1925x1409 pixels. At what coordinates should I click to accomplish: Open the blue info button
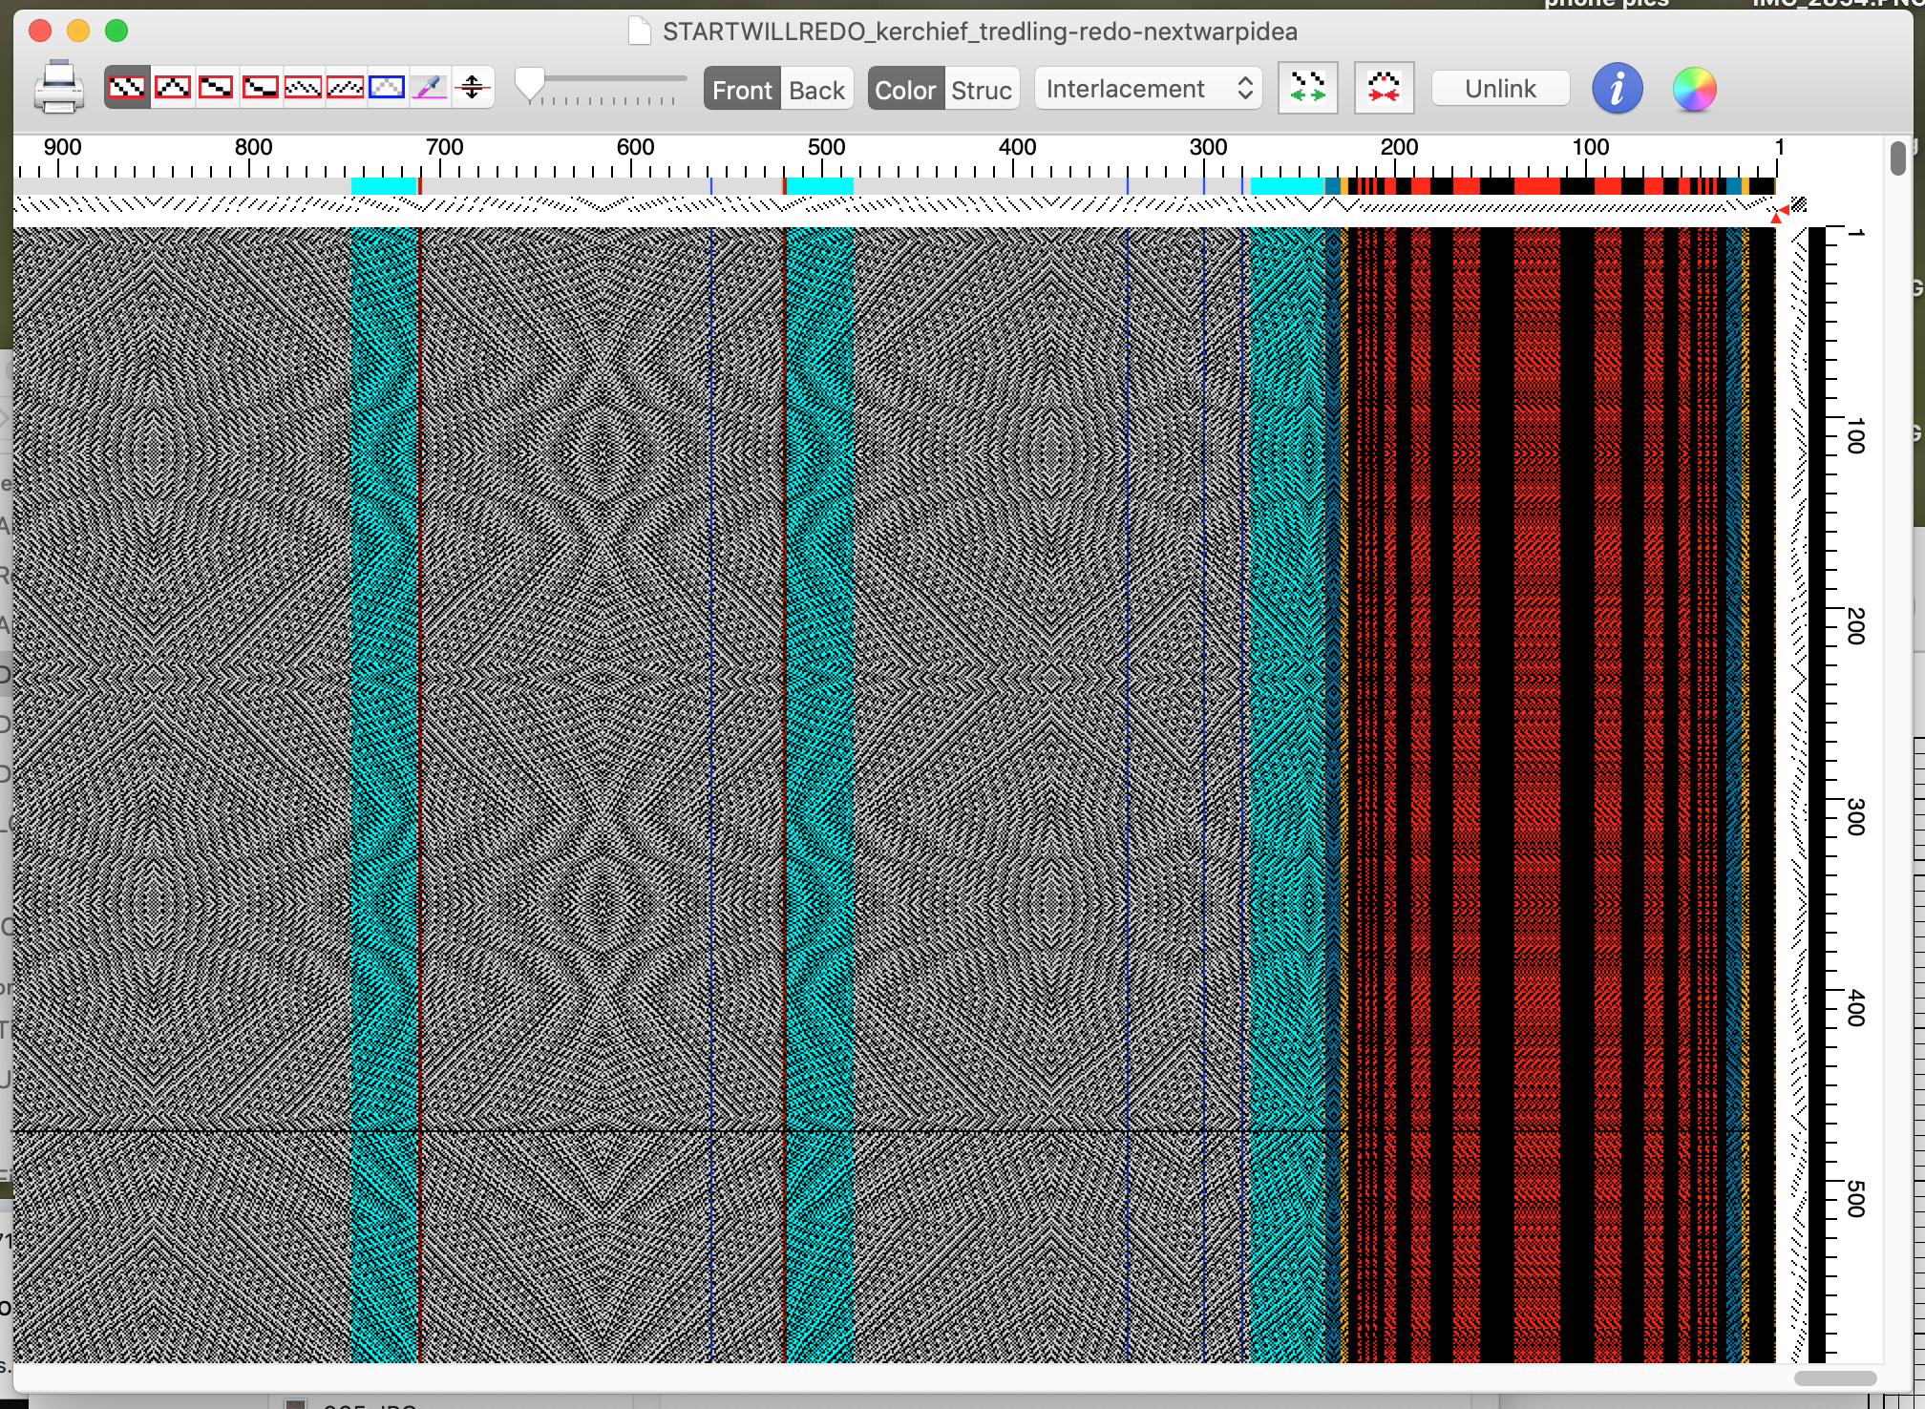[x=1617, y=89]
